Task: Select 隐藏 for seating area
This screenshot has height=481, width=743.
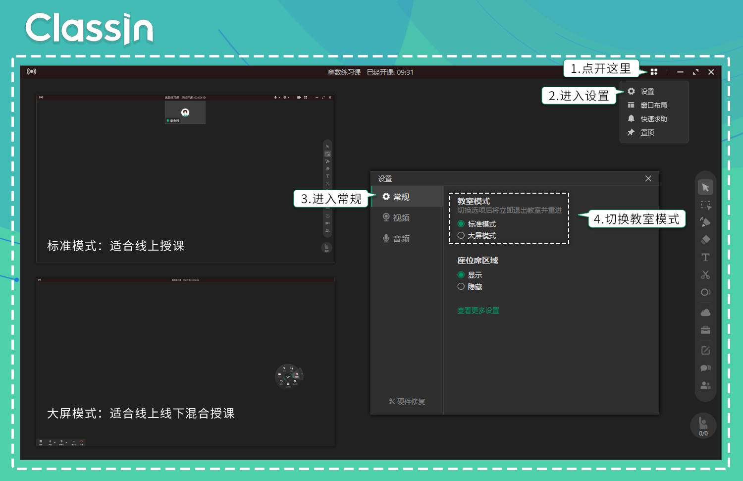Action: point(461,287)
